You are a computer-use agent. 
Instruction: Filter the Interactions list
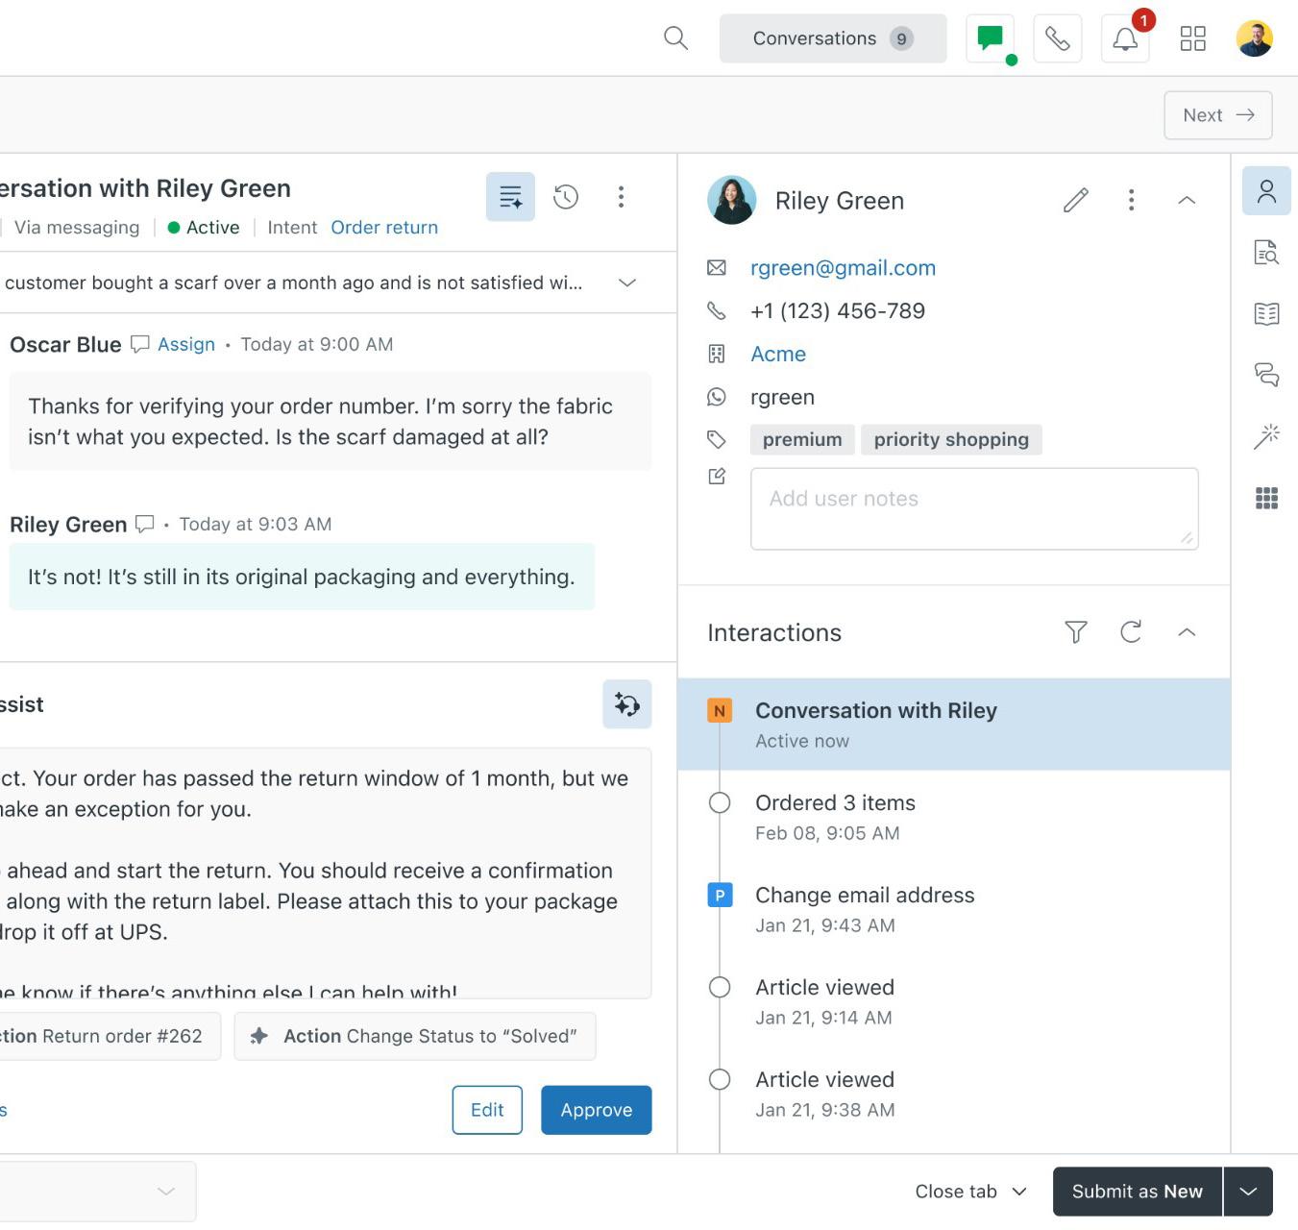tap(1076, 632)
